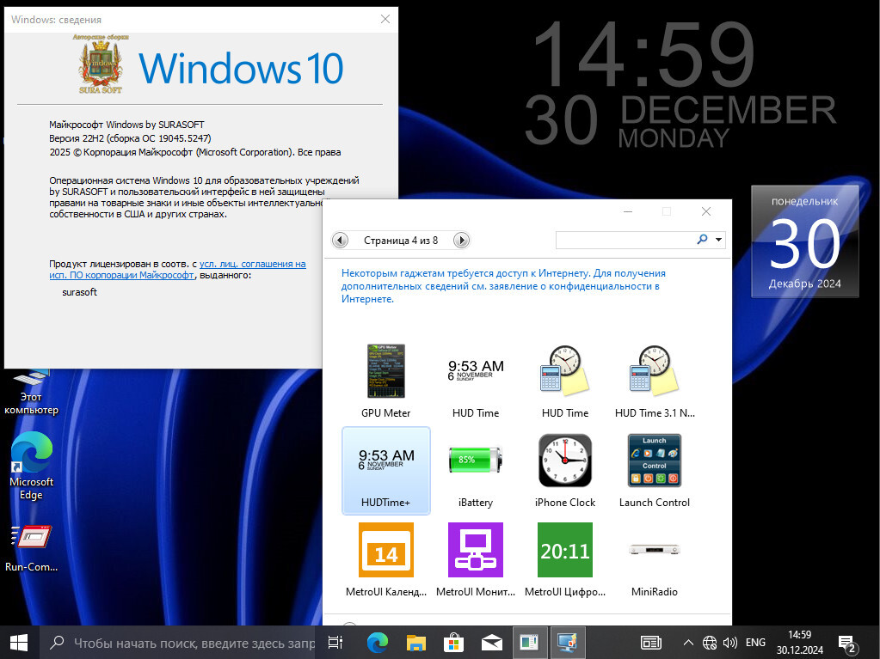Open the Этот компьютер desktop icon

pos(31,393)
